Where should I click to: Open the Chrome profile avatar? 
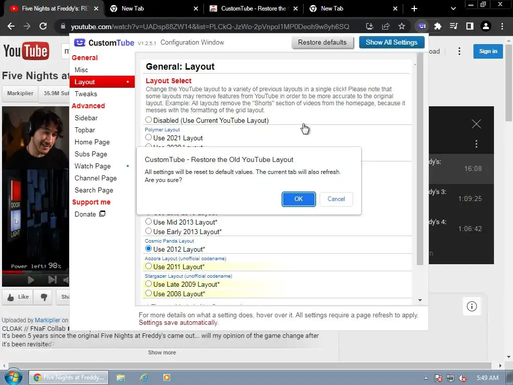tap(486, 26)
